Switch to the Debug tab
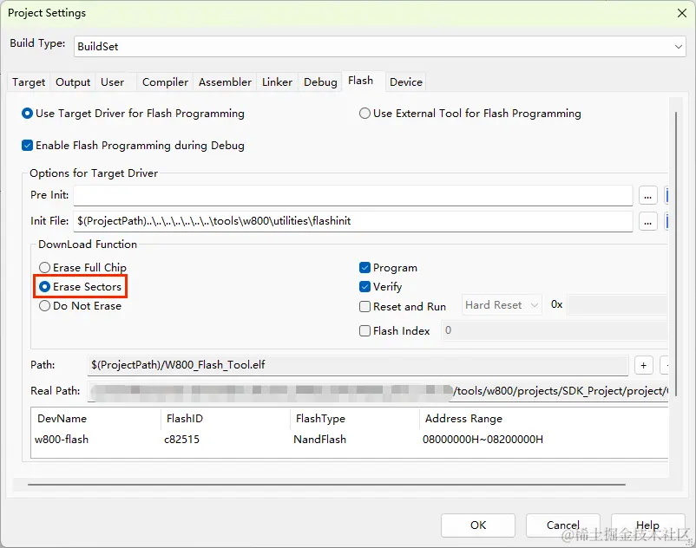The width and height of the screenshot is (696, 548). point(320,82)
